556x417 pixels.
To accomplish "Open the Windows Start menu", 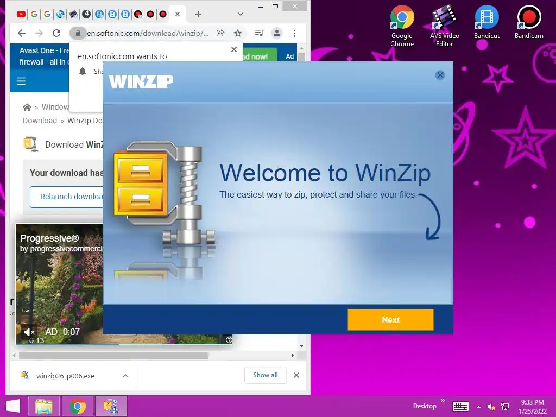I will click(x=13, y=406).
